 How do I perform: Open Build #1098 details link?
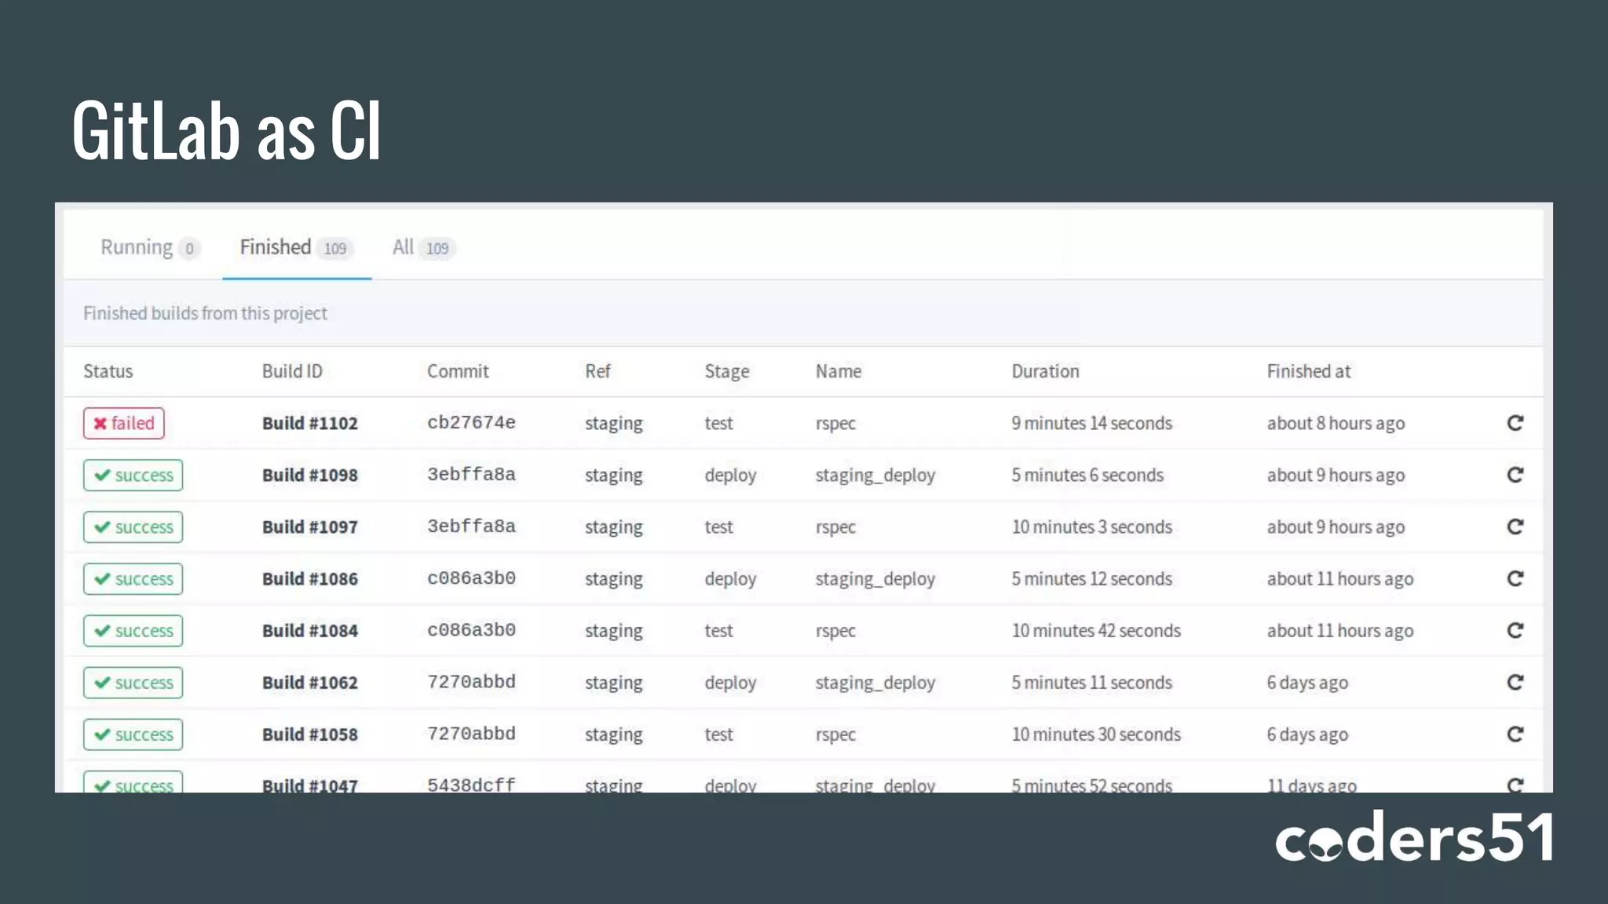coord(309,475)
